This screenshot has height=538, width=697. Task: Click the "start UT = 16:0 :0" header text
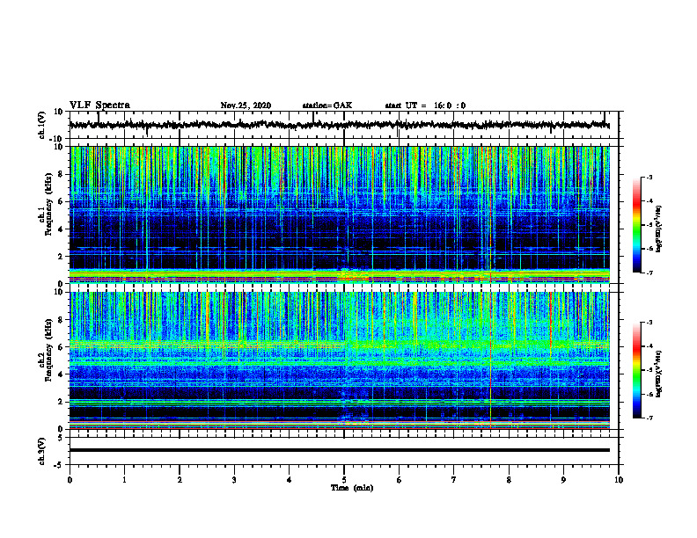coord(425,105)
